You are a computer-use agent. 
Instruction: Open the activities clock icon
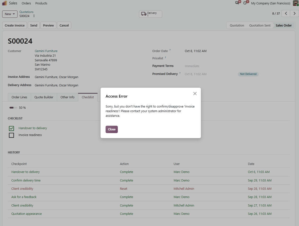pyautogui.click(x=245, y=3)
